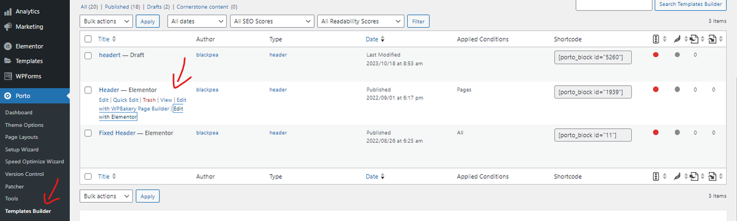The image size is (737, 221).
Task: Open Theme Options in Porto submenu
Action: 24,125
